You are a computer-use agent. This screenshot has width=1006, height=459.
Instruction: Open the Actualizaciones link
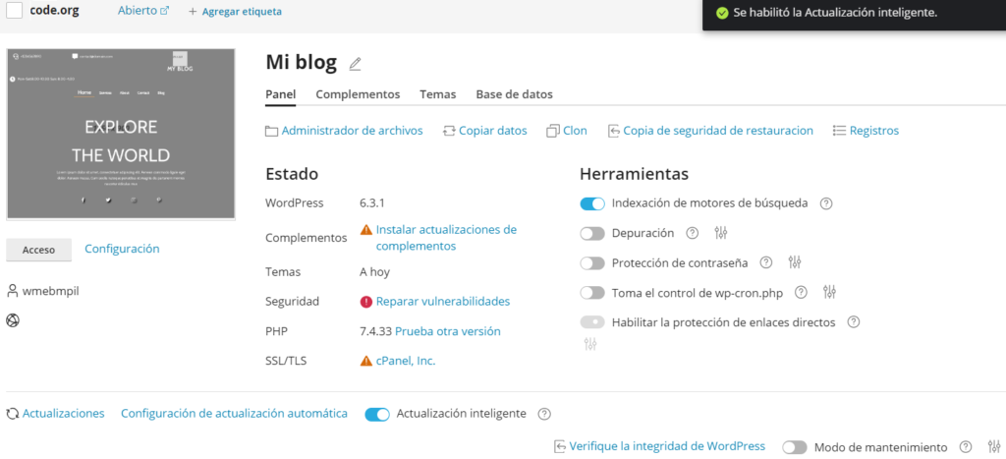tap(55, 414)
